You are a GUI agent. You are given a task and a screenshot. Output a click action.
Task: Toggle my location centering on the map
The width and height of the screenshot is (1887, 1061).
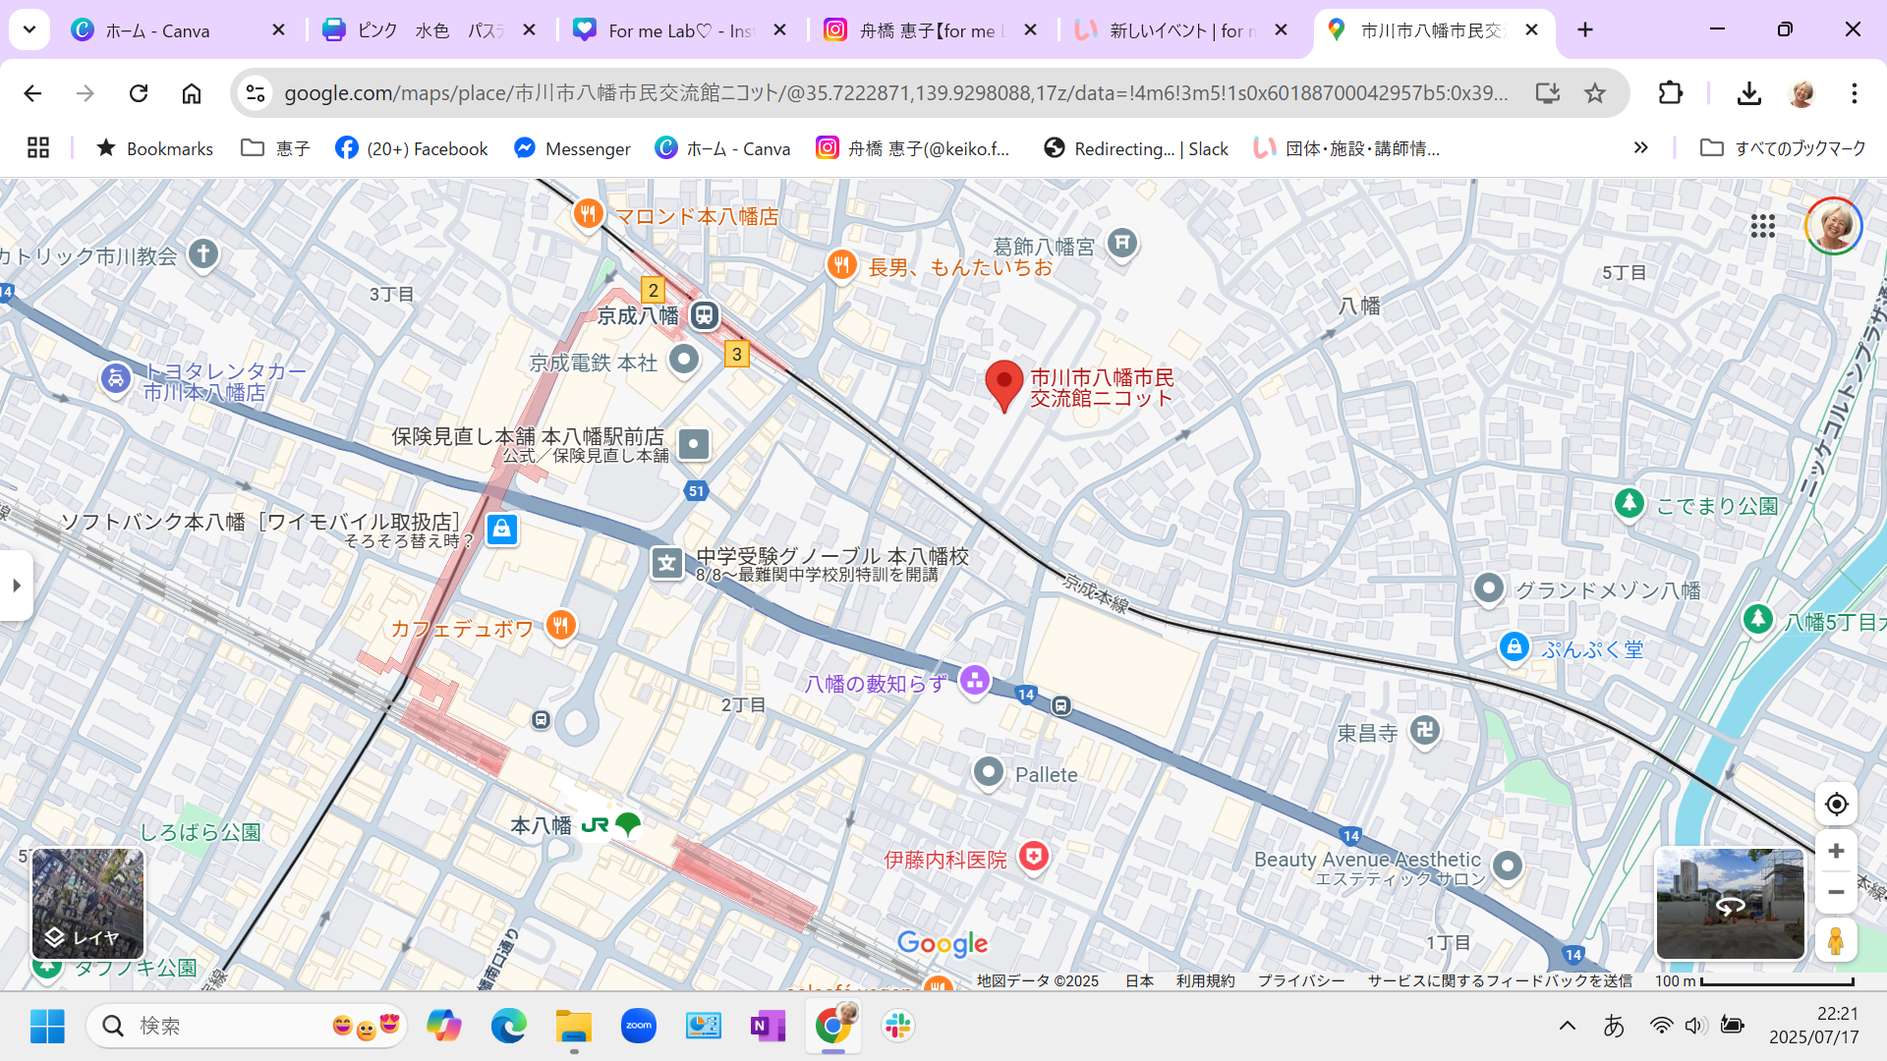pos(1836,804)
